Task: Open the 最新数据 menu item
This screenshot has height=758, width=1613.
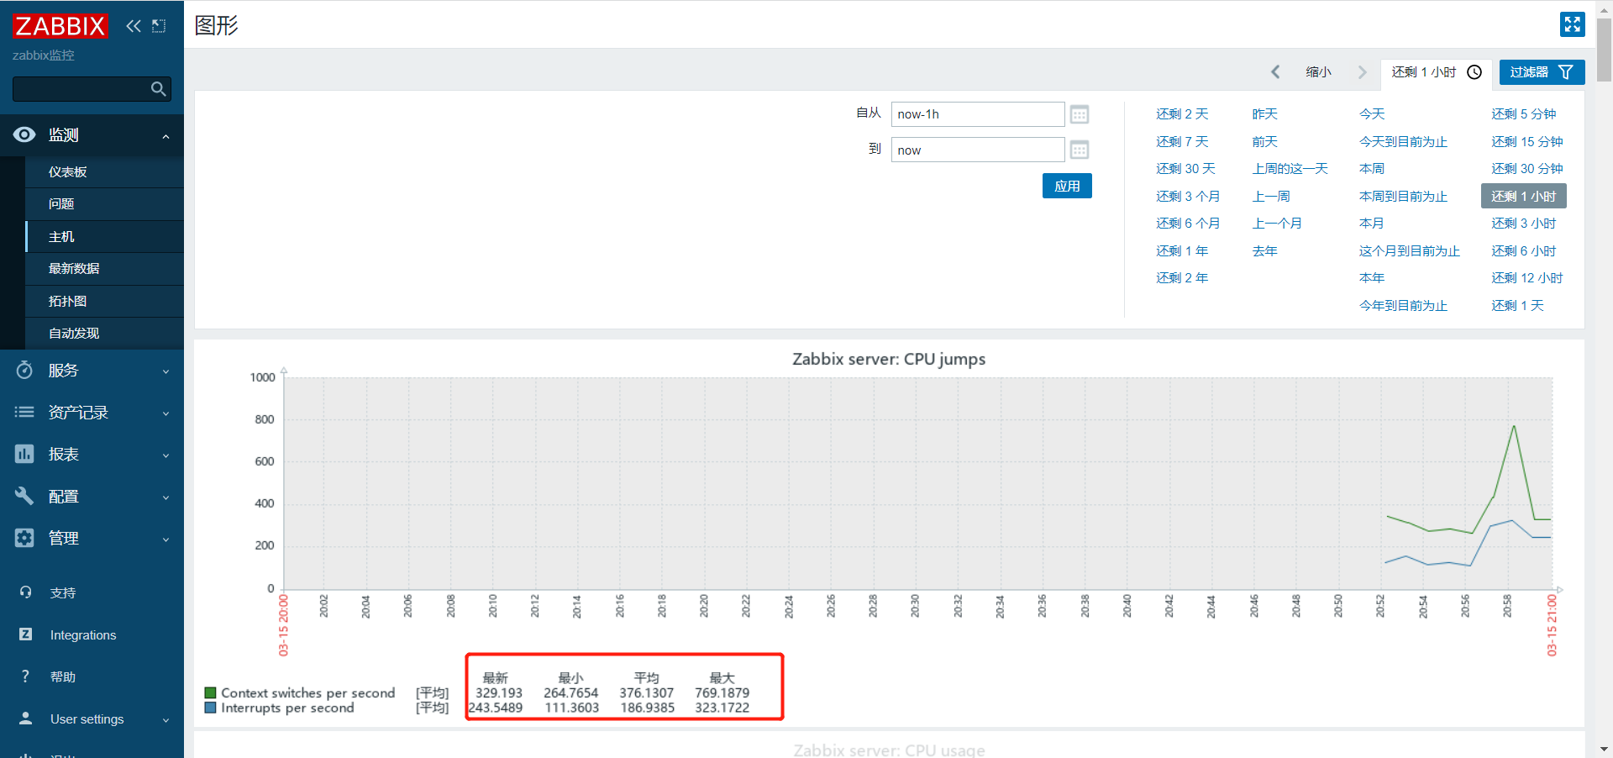Action: click(104, 269)
